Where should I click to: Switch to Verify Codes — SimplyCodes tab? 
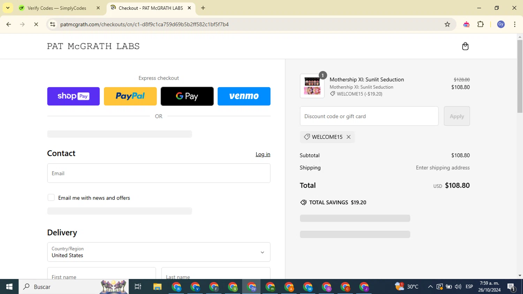pos(57,8)
